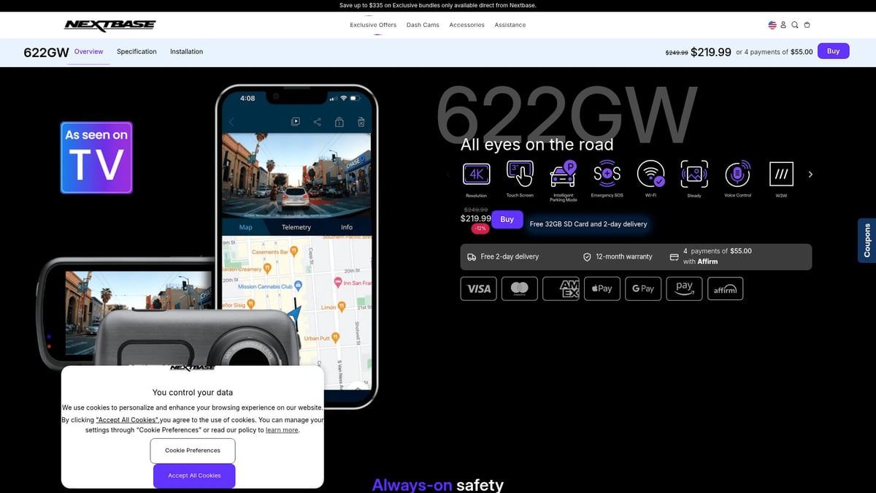
Task: Click the US flag language selector
Action: pos(772,24)
